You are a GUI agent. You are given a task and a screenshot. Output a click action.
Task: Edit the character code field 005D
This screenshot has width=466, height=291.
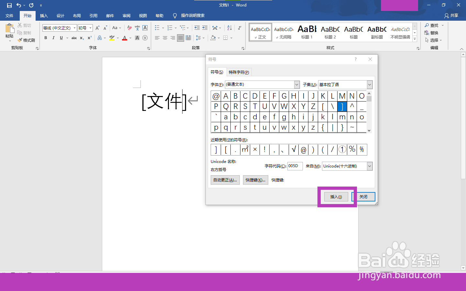(x=295, y=166)
